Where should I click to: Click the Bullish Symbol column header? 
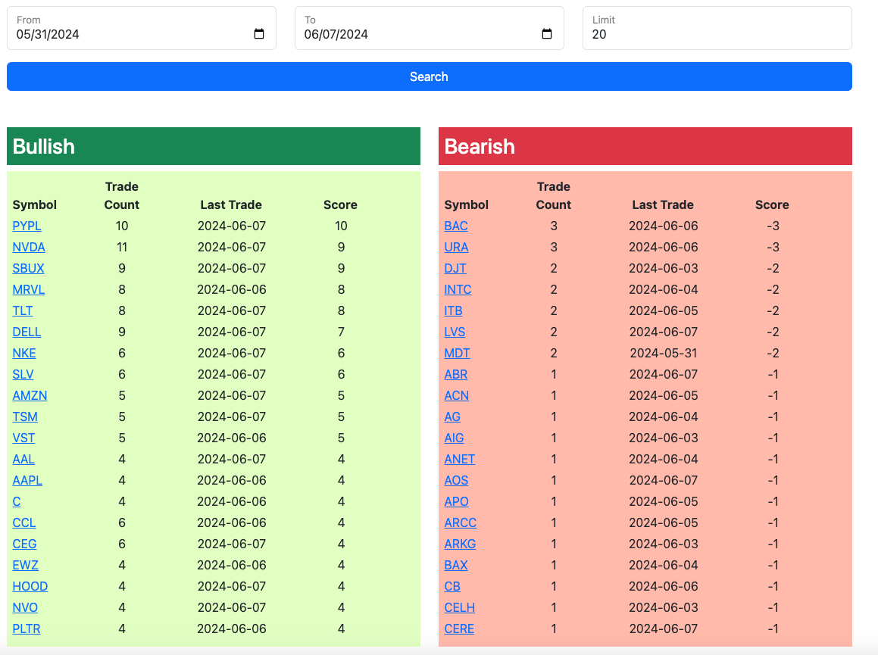[35, 205]
